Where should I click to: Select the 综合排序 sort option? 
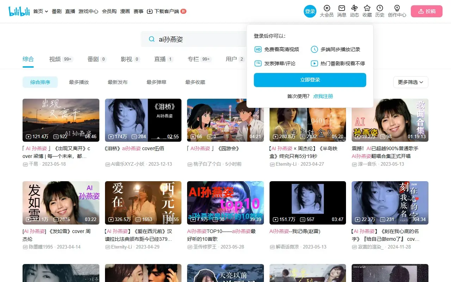(40, 82)
